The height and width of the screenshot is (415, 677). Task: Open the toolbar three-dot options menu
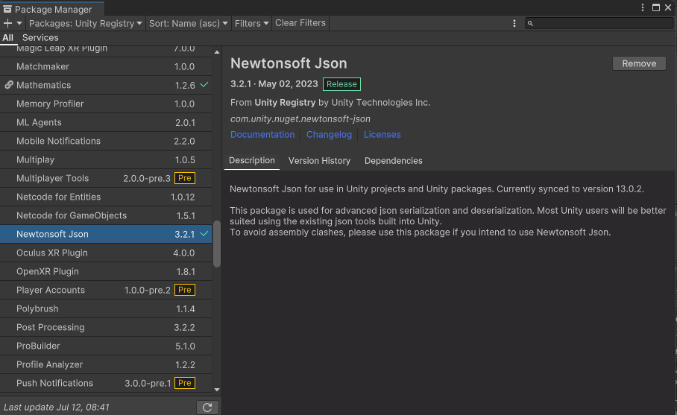point(514,23)
